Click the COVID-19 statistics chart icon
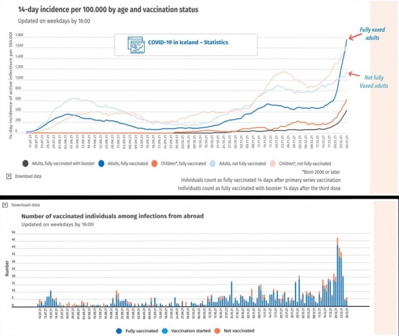The height and width of the screenshot is (336, 399). point(136,45)
